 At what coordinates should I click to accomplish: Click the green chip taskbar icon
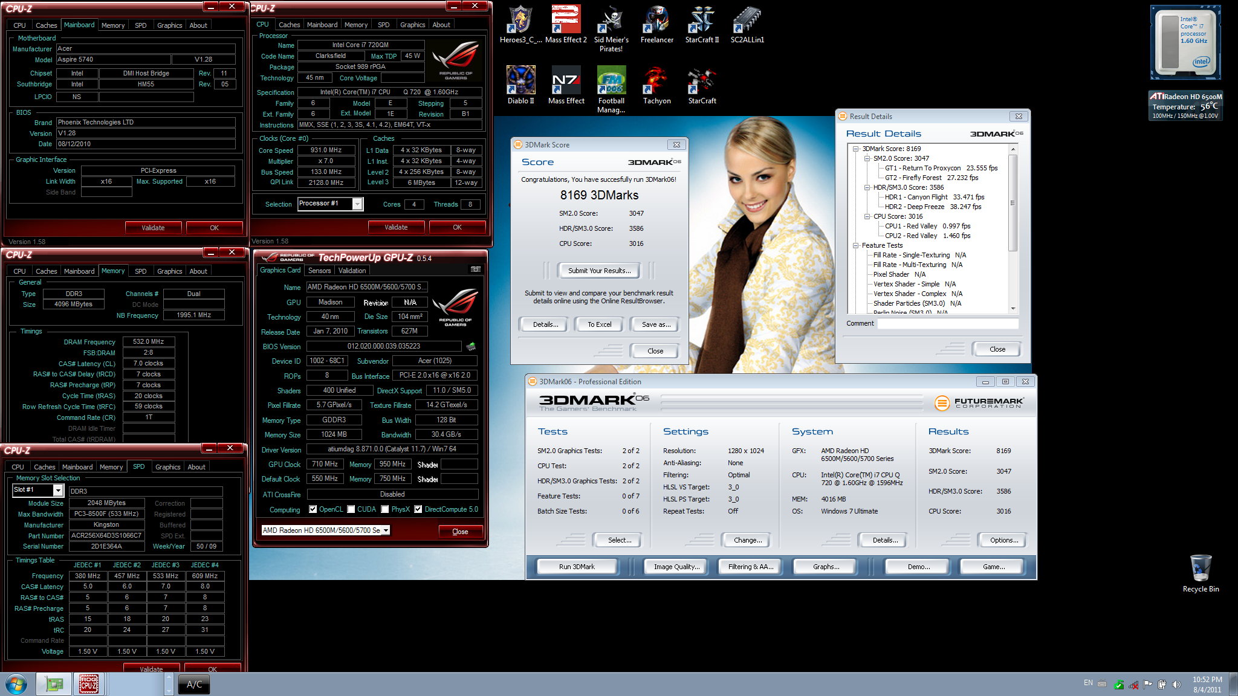point(54,684)
